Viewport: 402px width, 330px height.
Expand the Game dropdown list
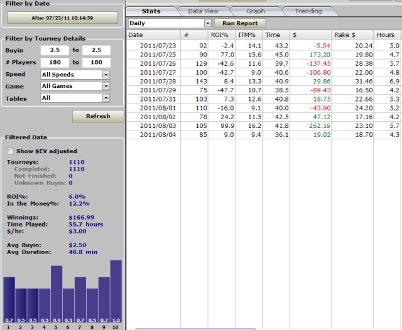(106, 87)
